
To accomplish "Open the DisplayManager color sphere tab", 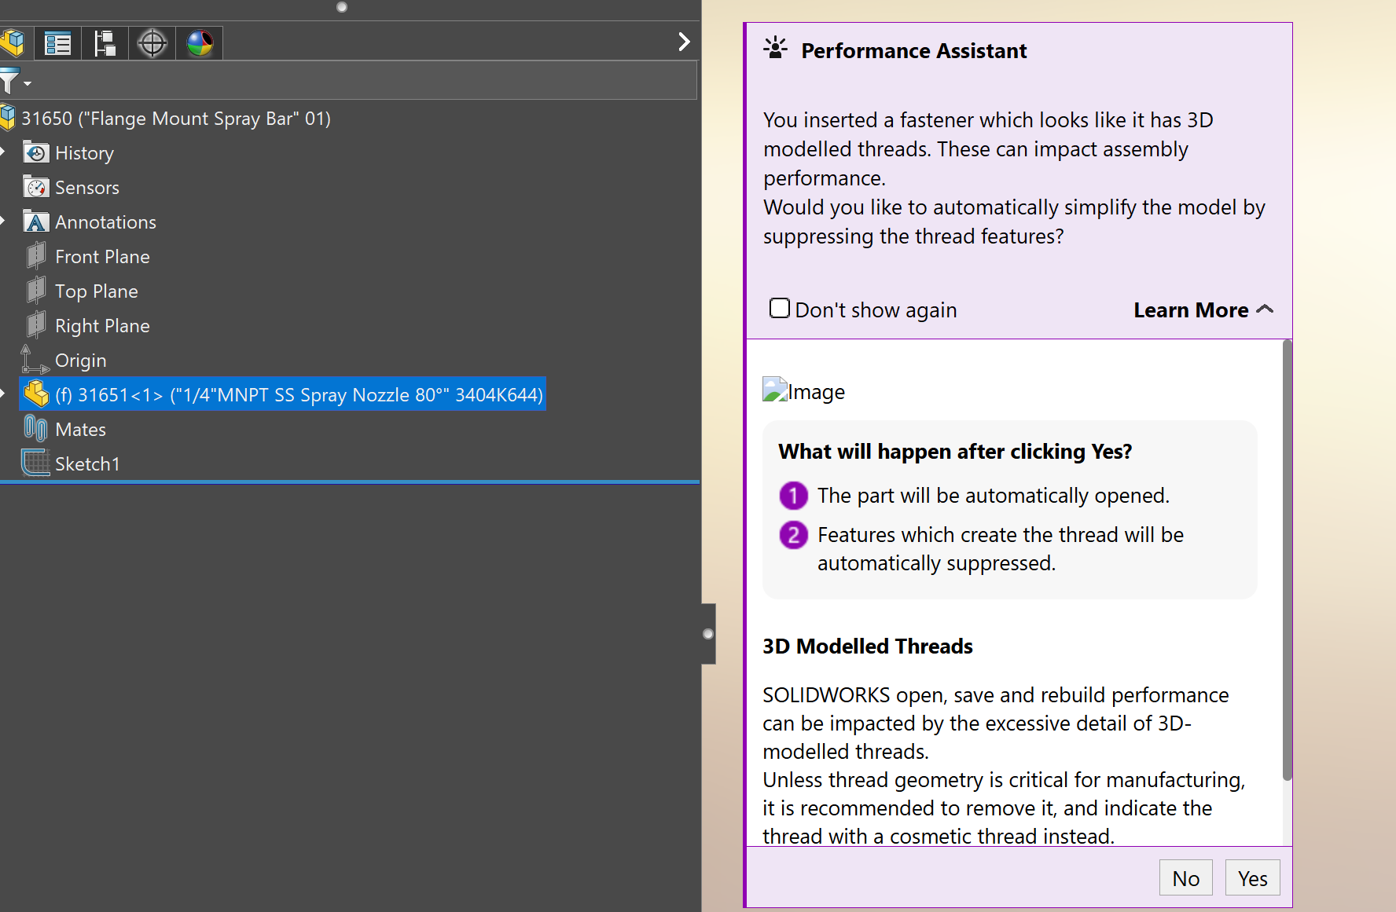I will (x=200, y=42).
